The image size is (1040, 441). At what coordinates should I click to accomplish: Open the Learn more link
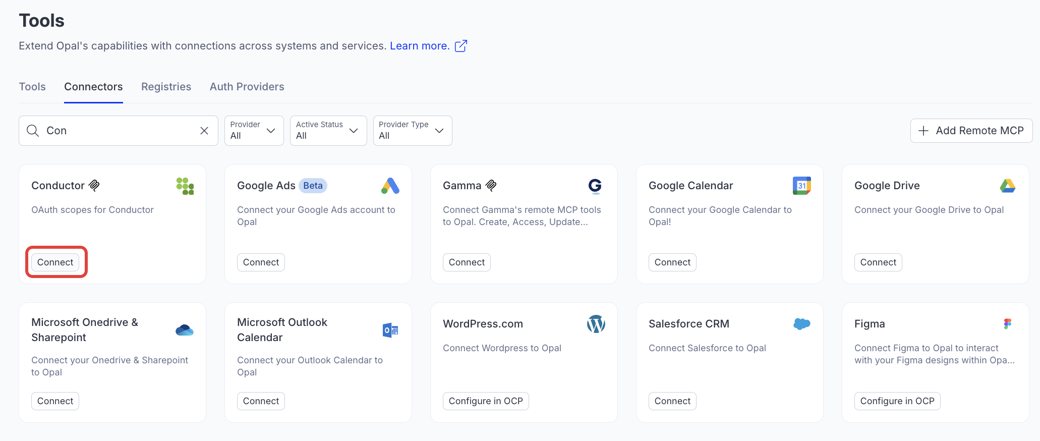click(420, 46)
